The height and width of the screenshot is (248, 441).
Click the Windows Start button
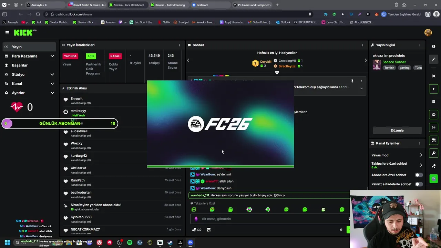click(7, 242)
